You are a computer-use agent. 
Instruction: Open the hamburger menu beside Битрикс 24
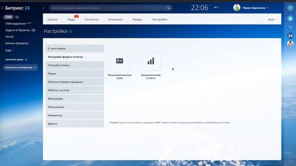[2, 8]
